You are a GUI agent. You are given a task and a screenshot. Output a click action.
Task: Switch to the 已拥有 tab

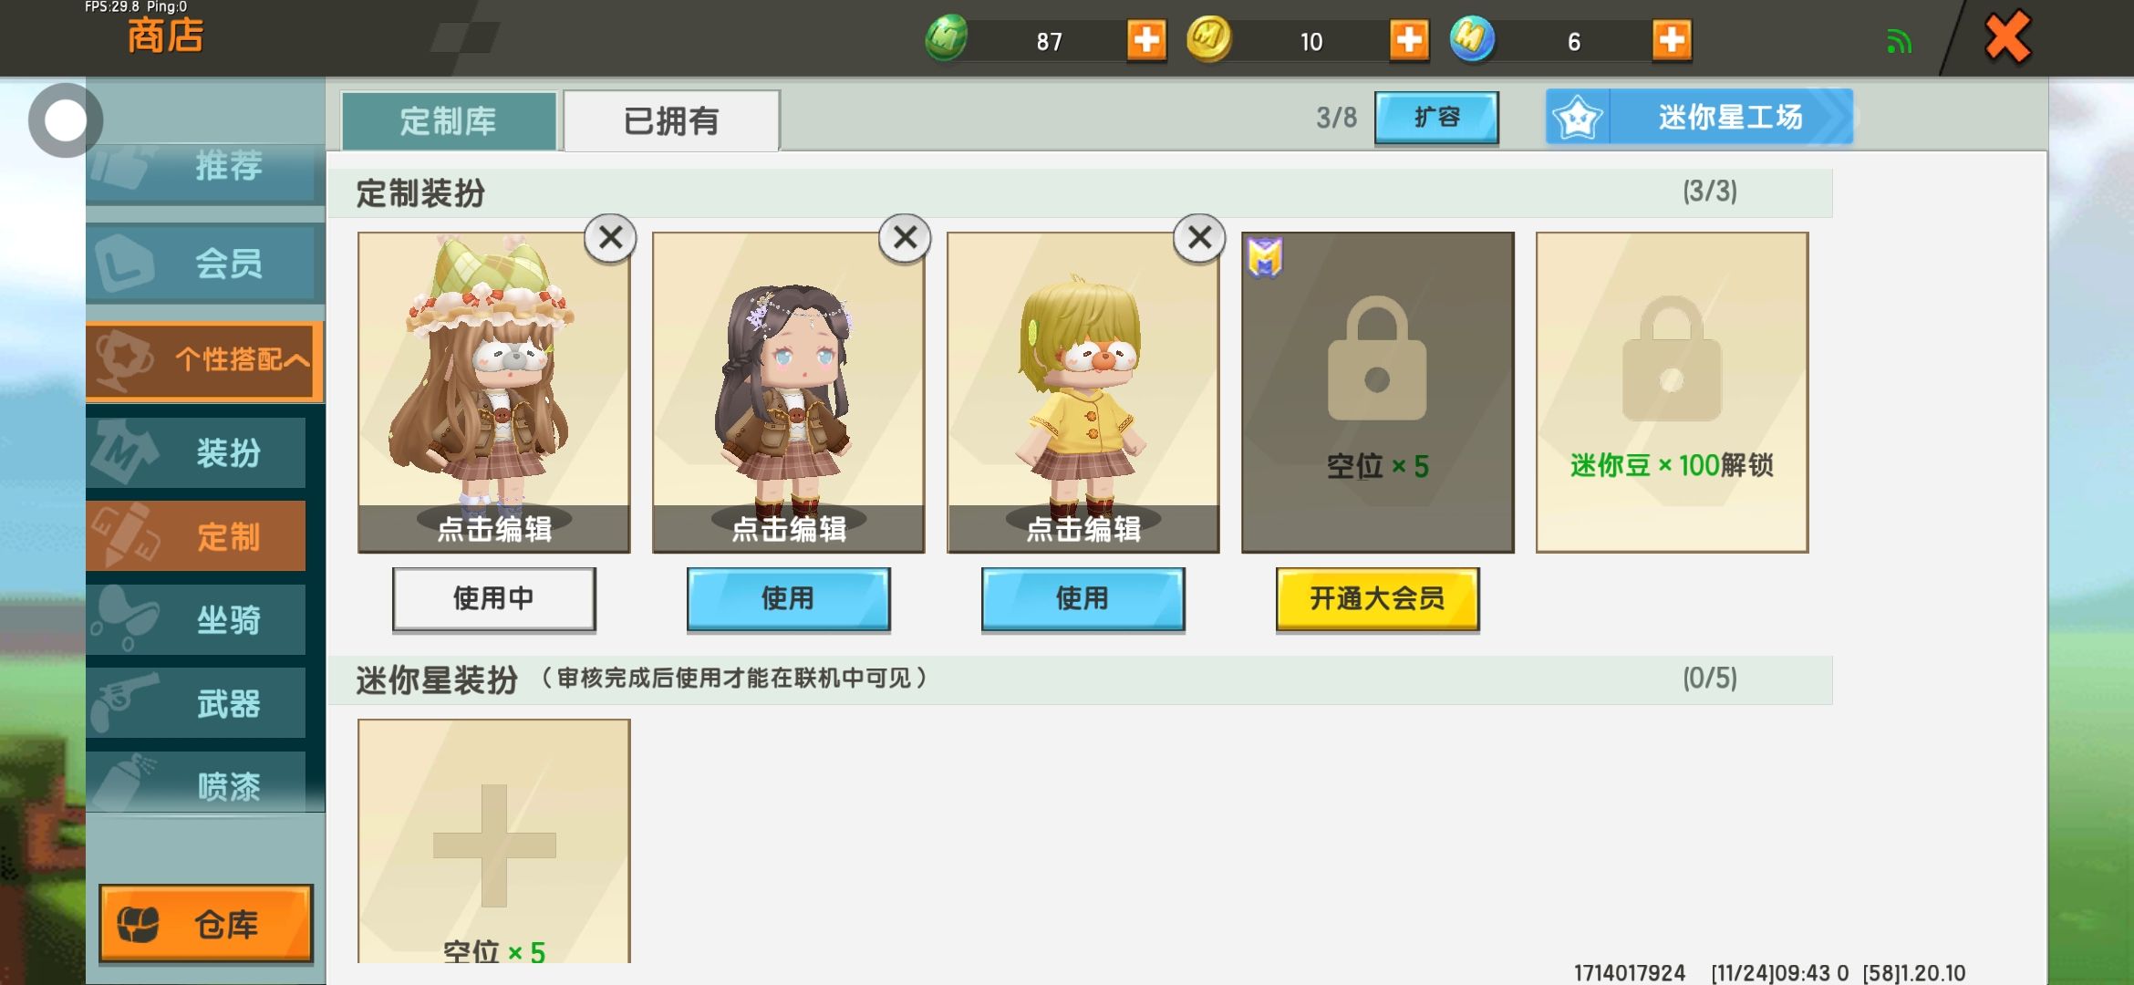(x=671, y=120)
